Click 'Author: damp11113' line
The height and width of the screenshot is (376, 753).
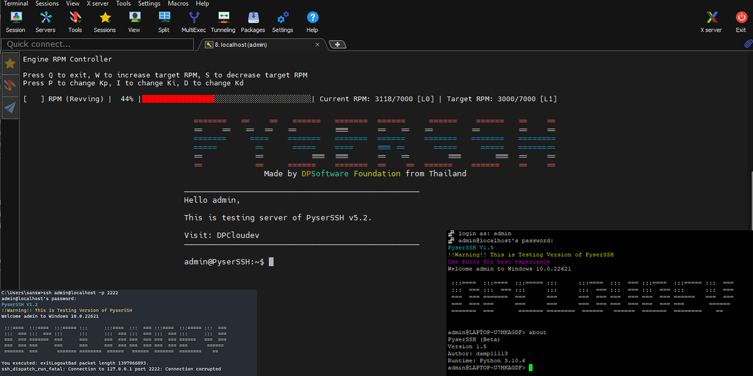click(x=478, y=354)
